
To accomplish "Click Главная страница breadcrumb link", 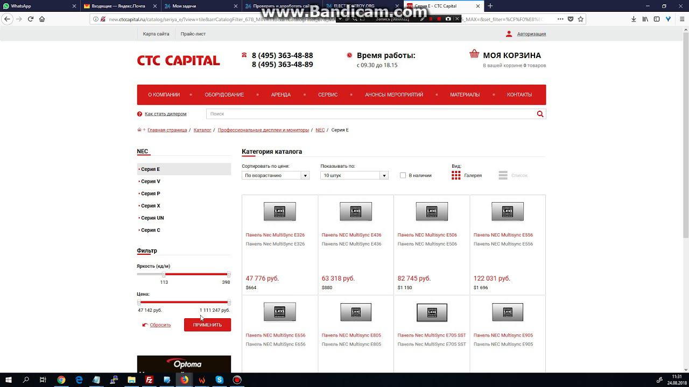I will coord(167,130).
